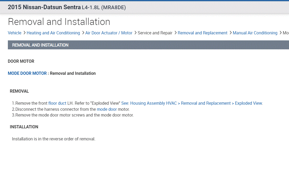The width and height of the screenshot is (289, 169).
Task: Click the chevron before Air Door Actuator
Action: coord(83,33)
